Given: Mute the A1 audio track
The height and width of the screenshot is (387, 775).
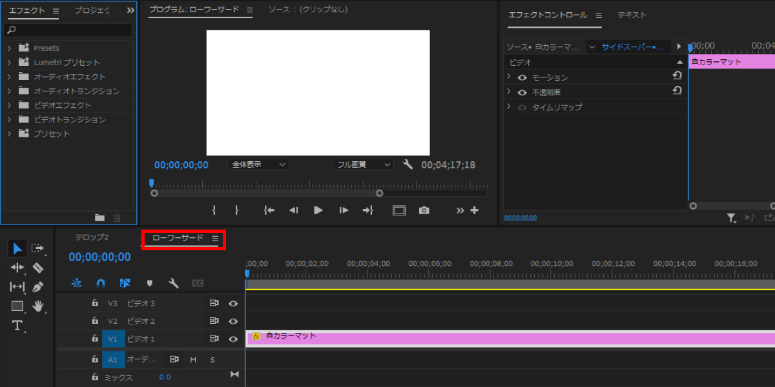Looking at the screenshot, I should [192, 359].
